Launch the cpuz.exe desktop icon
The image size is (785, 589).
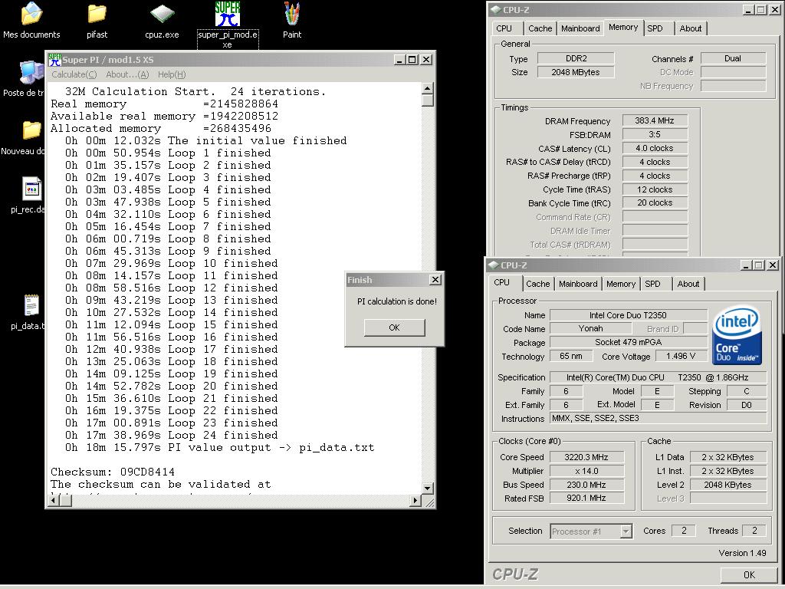162,14
